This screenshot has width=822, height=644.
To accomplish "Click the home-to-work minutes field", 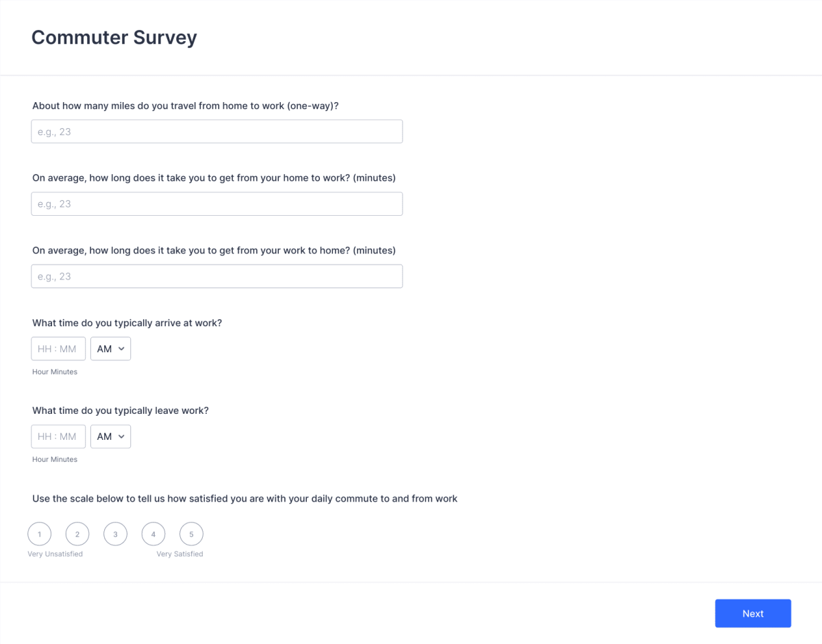I will [216, 203].
